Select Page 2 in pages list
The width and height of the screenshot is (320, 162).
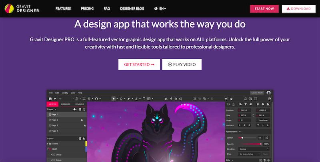(x=67, y=120)
